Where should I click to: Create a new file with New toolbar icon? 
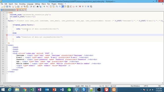(2, 7)
